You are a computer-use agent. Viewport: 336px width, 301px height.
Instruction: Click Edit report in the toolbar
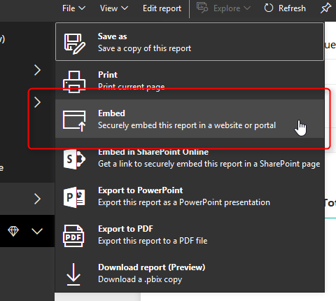coord(162,8)
